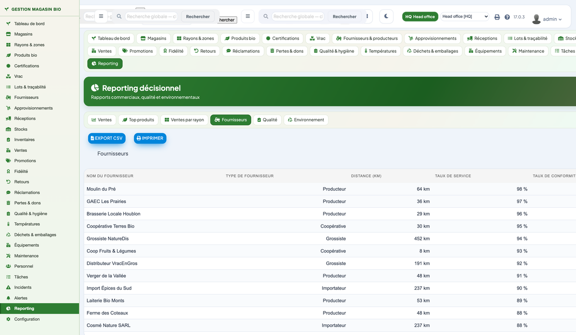Screen dimensions: 576x335
Task: Click the Export CSV button
Action: [107, 138]
